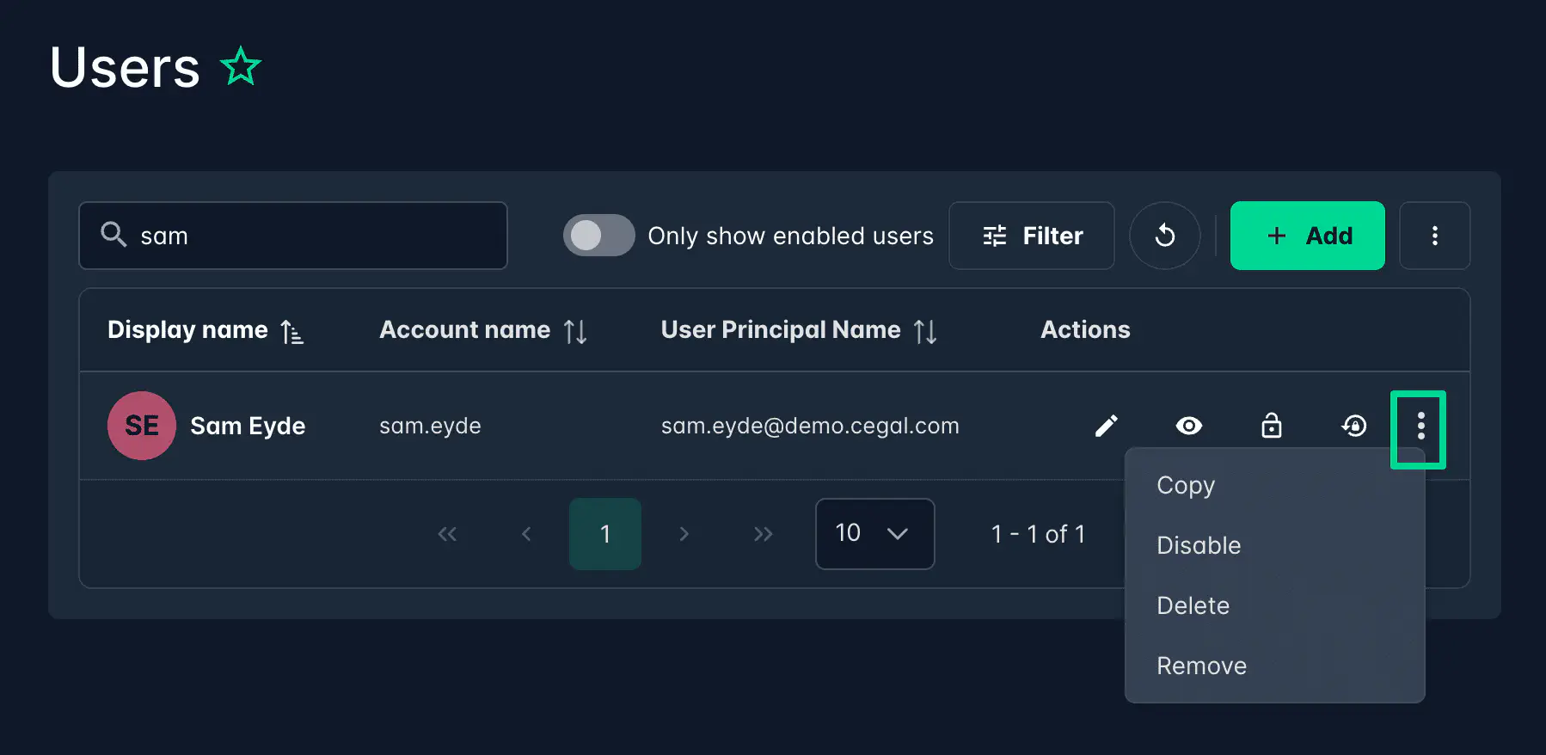Click the lock icon for Sam Eyde
The height and width of the screenshot is (755, 1546).
pos(1272,426)
